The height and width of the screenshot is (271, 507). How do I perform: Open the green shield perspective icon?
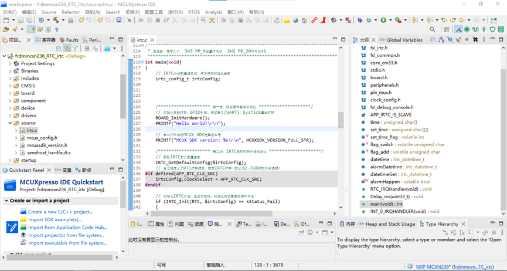492,29
